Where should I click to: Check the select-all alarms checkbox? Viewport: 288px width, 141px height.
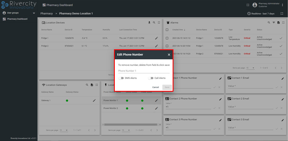[x=167, y=30]
